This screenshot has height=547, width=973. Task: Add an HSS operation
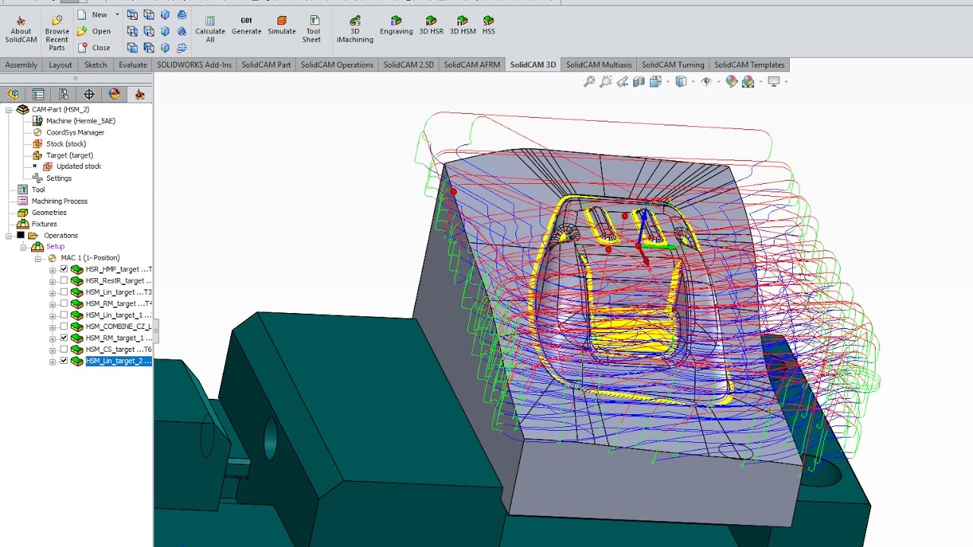click(x=488, y=26)
